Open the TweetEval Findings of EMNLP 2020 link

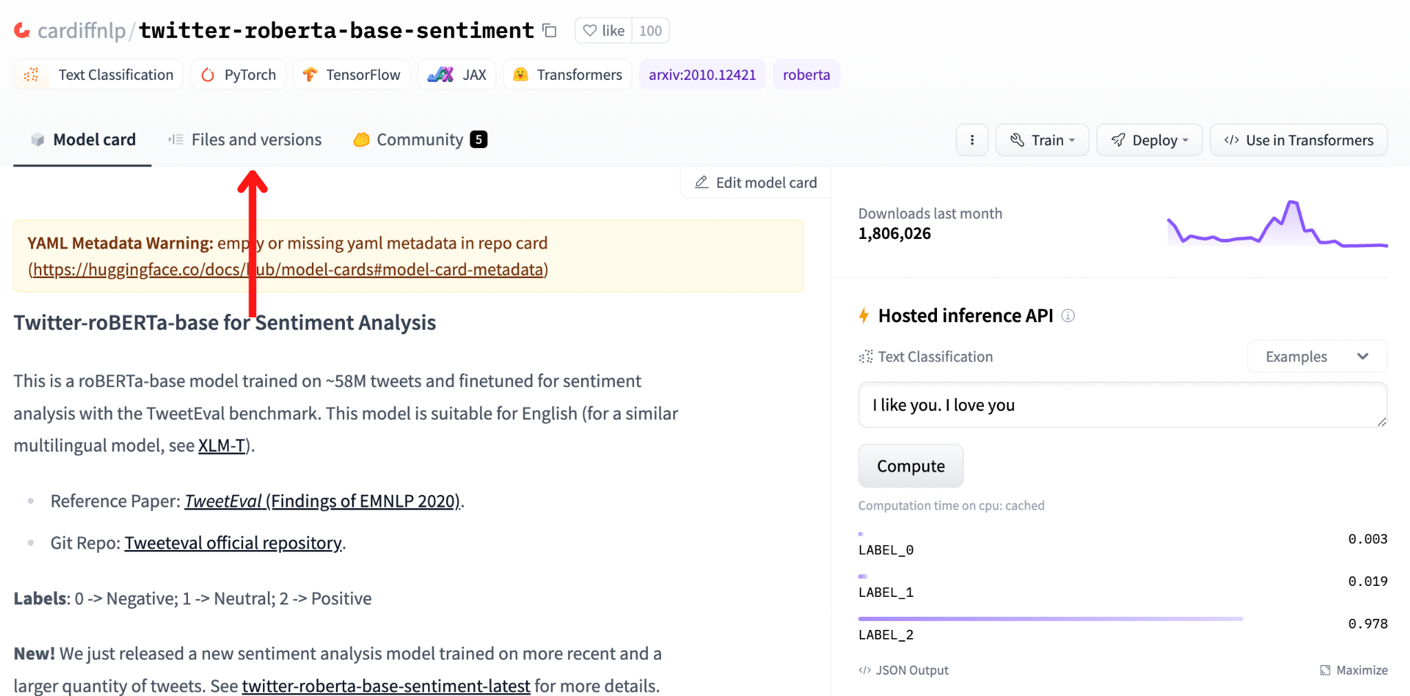coord(322,501)
